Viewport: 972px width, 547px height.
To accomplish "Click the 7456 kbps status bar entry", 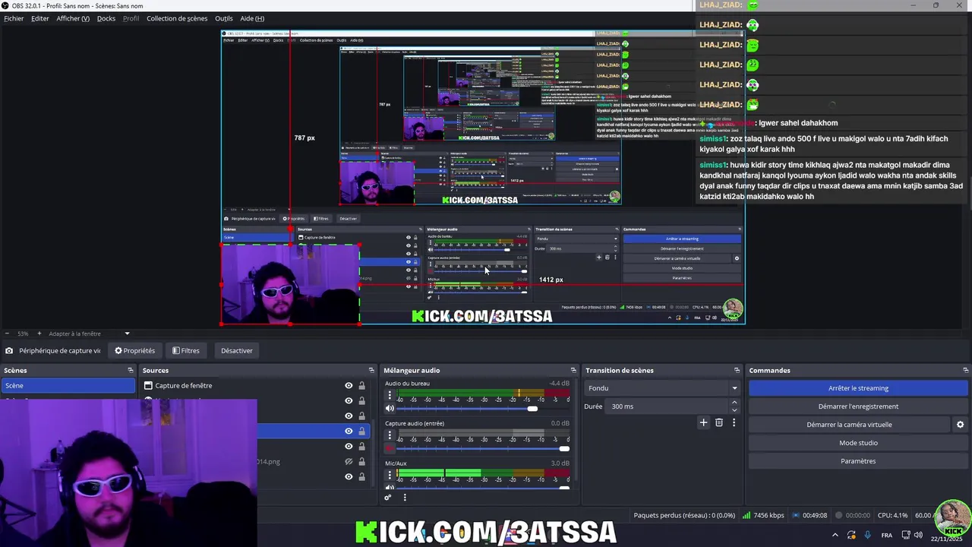I will 763,515.
